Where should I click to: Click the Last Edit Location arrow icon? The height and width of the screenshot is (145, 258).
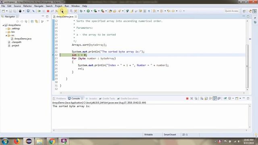tap(169, 11)
